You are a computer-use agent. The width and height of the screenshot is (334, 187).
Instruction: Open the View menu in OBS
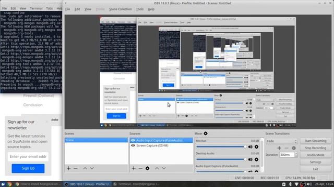point(88,9)
